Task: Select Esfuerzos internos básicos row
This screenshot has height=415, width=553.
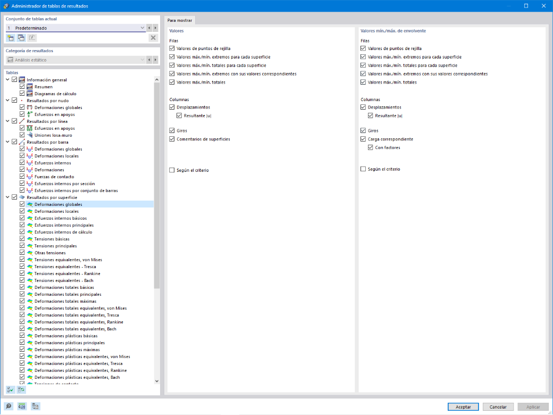Action: (60, 218)
